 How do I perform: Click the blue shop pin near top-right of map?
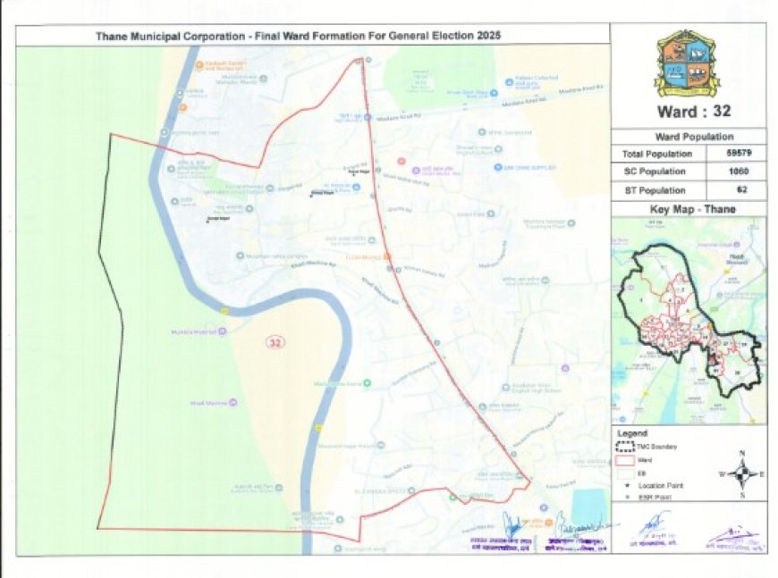coord(506,80)
